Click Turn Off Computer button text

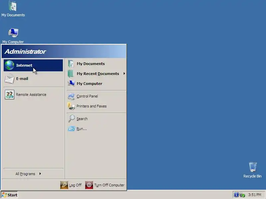[x=109, y=185]
